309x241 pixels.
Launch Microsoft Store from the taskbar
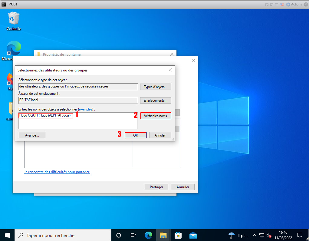178,235
